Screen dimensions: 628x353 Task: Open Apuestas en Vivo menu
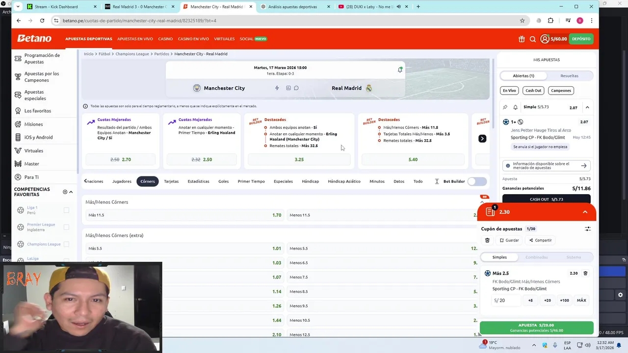tap(135, 39)
